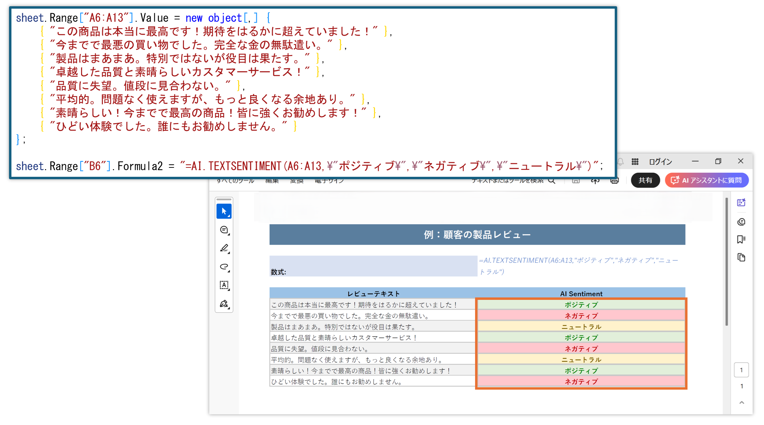Click the save icon in toolbar
Screen dimensions: 764x425
[x=576, y=181]
